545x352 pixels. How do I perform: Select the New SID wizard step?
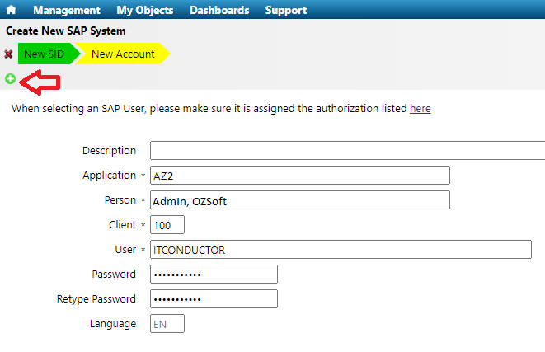point(45,54)
